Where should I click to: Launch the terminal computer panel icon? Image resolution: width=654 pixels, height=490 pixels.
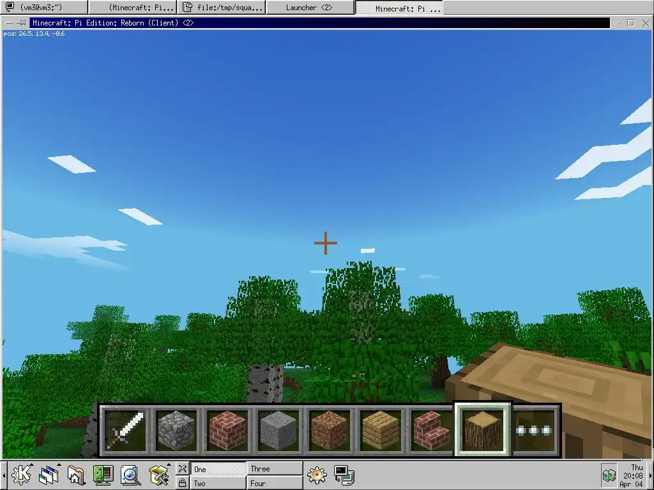344,475
